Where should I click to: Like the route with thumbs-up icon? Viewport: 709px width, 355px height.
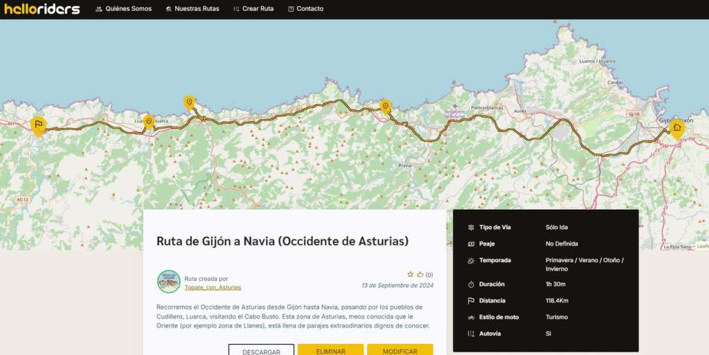point(420,275)
